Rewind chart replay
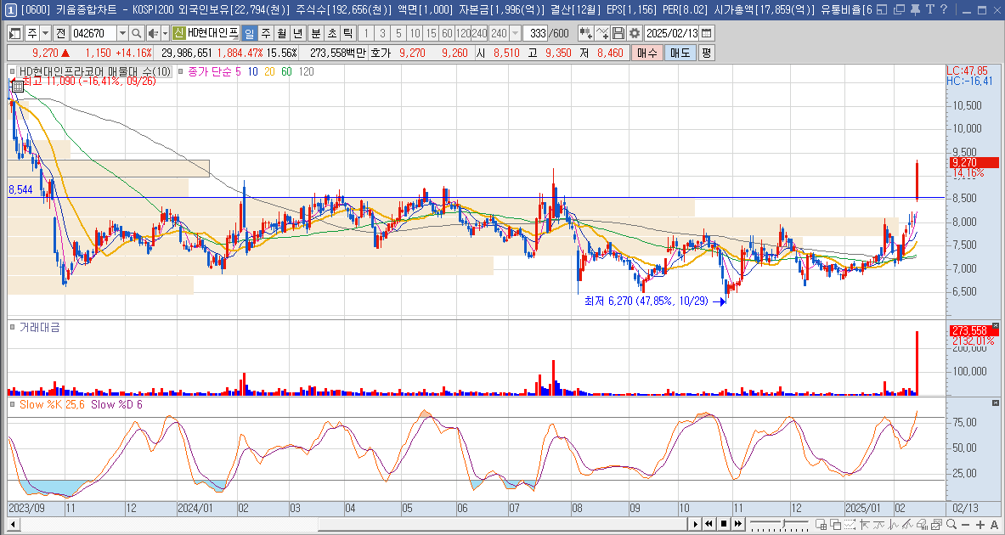This screenshot has height=535, width=1005. point(709,524)
